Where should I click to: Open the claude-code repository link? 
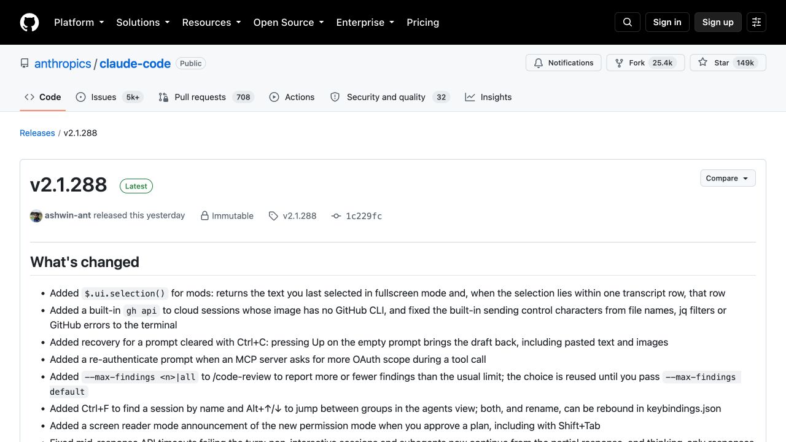tap(135, 63)
